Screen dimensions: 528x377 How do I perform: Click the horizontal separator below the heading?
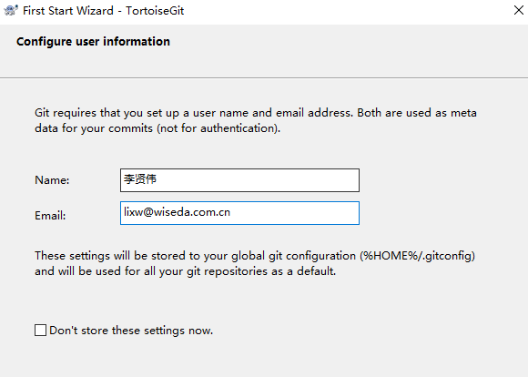264,77
